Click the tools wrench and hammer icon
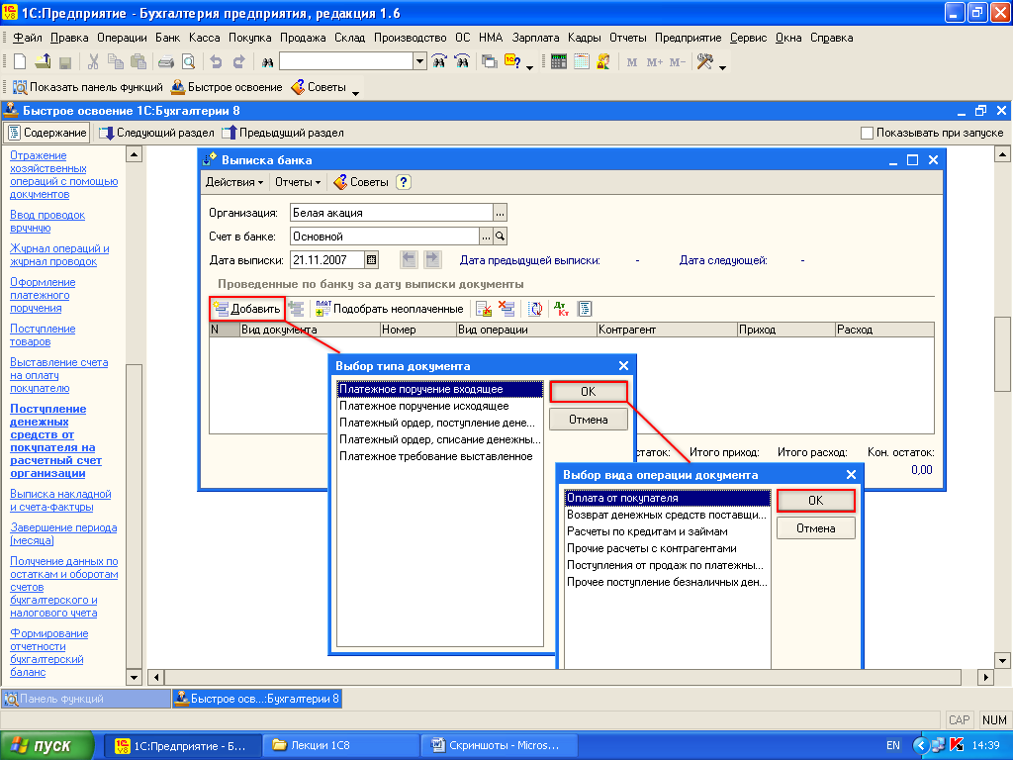 [705, 62]
